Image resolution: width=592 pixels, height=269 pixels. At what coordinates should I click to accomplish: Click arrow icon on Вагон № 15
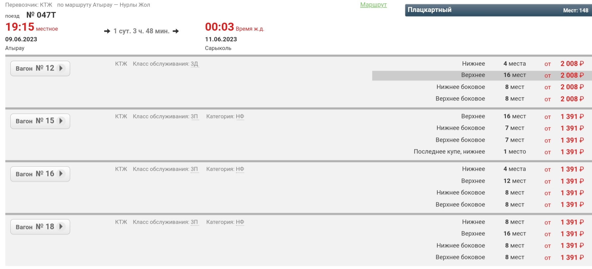point(61,121)
